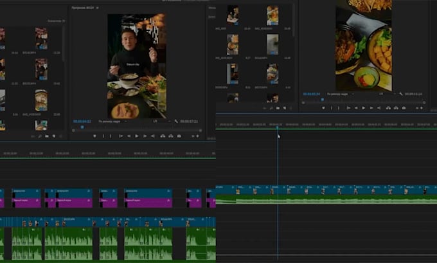Click Lift button in left program monitor
This screenshot has width=437, height=263.
click(163, 136)
